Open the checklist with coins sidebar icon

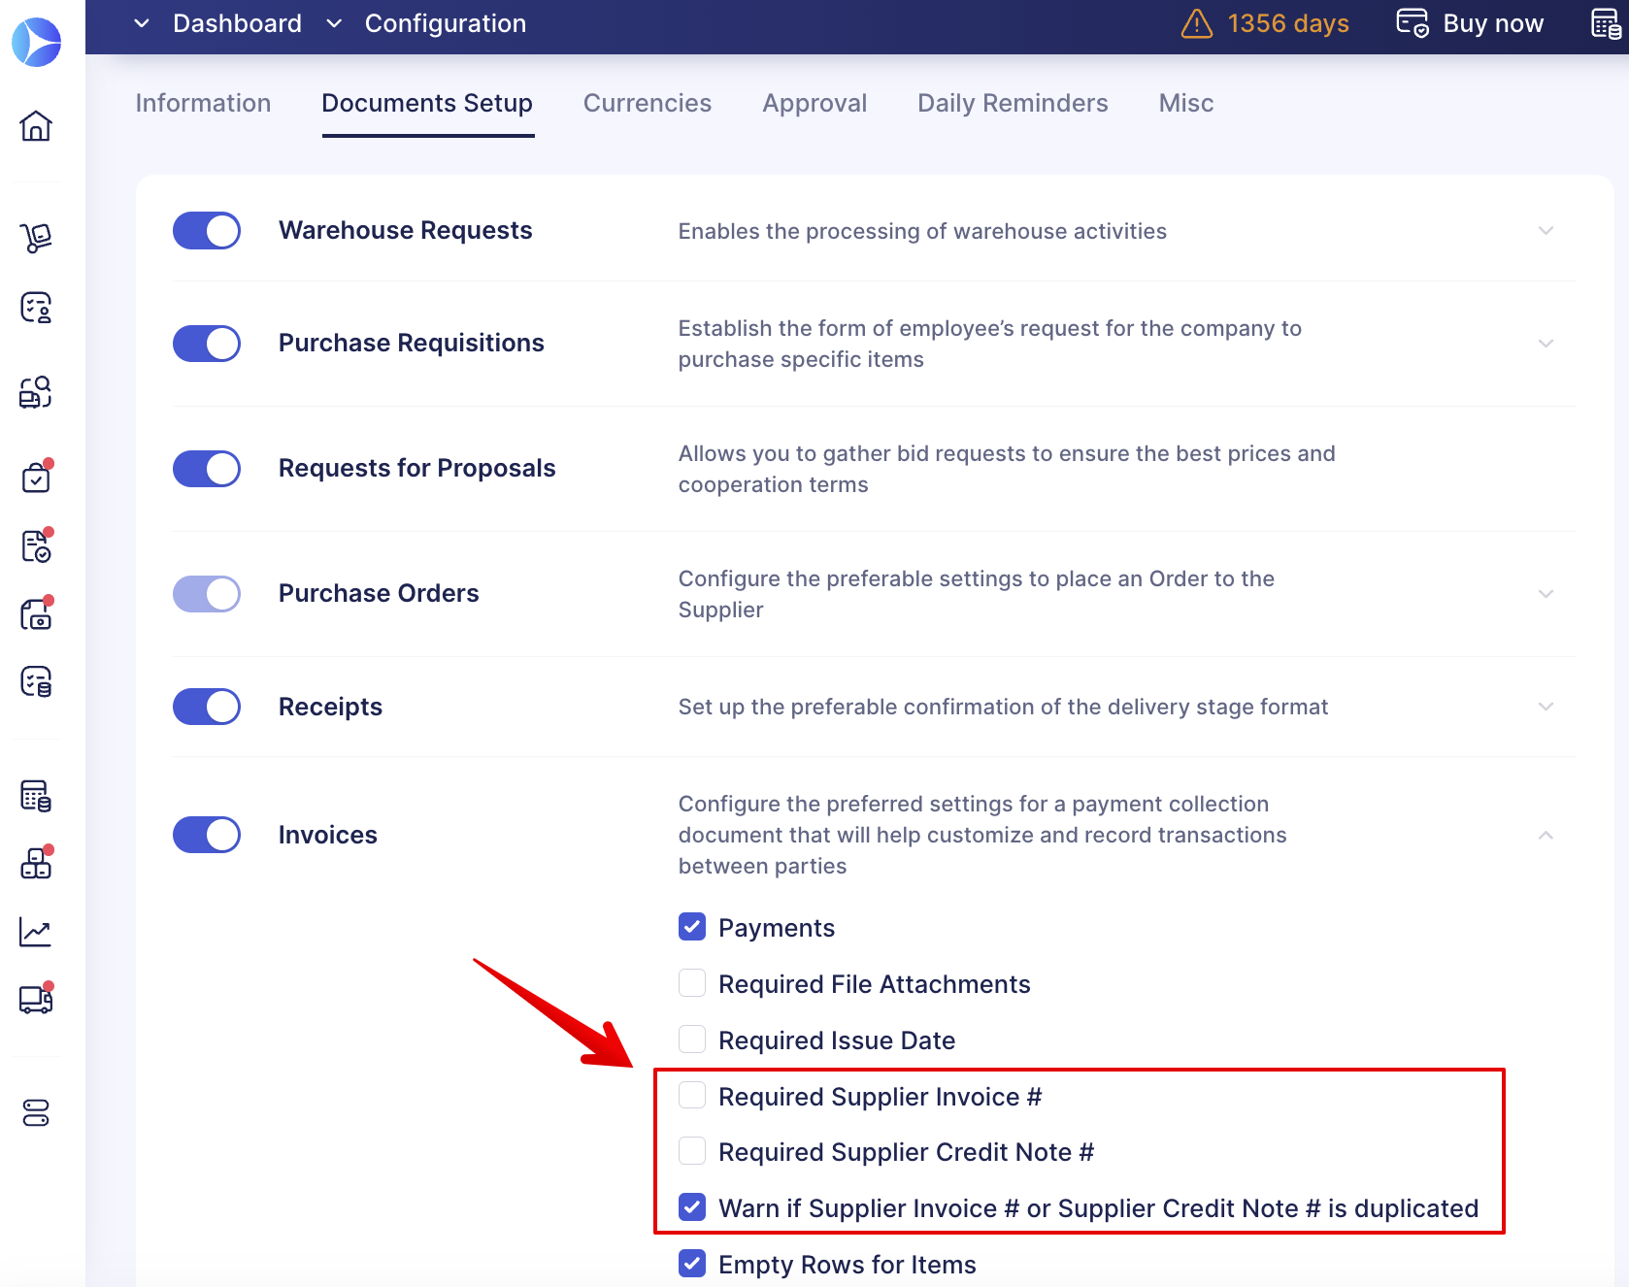coord(36,682)
